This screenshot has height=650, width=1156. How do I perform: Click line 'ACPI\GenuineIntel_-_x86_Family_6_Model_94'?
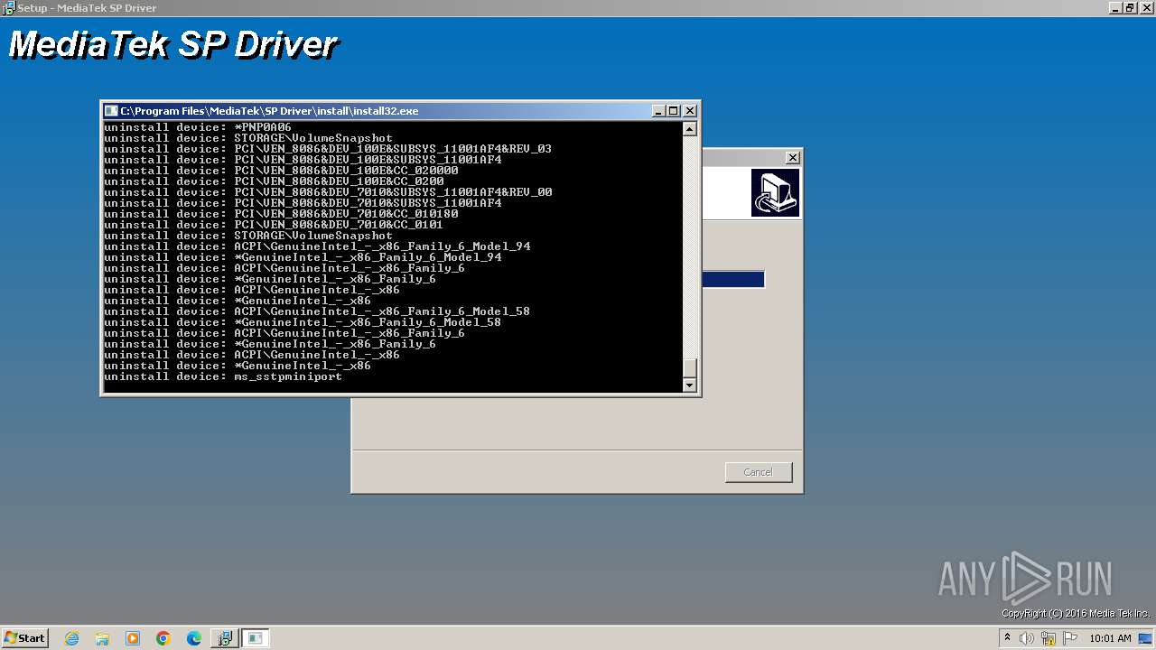pos(317,246)
